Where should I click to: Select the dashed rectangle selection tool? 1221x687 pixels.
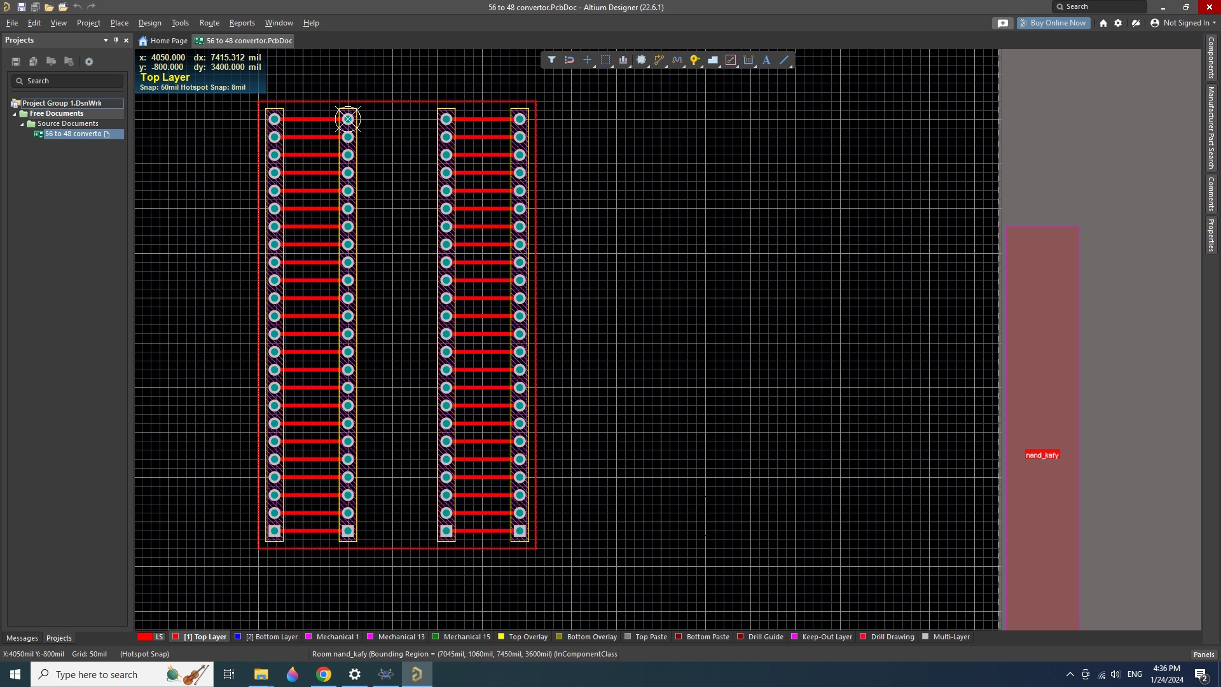pos(605,60)
